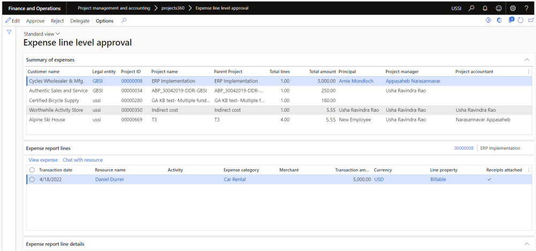The width and height of the screenshot is (536, 251).
Task: Open the Chat with resource link
Action: (x=83, y=160)
